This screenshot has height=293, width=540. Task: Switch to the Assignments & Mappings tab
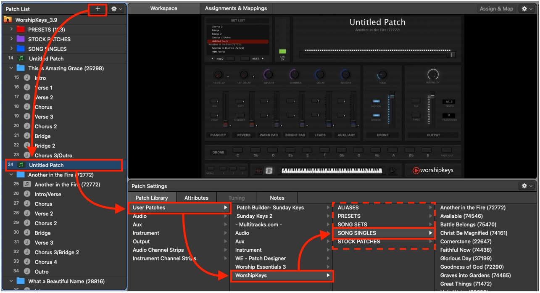click(x=236, y=8)
